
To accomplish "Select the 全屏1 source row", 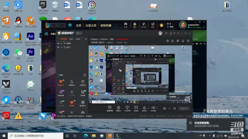I will [x=72, y=47].
